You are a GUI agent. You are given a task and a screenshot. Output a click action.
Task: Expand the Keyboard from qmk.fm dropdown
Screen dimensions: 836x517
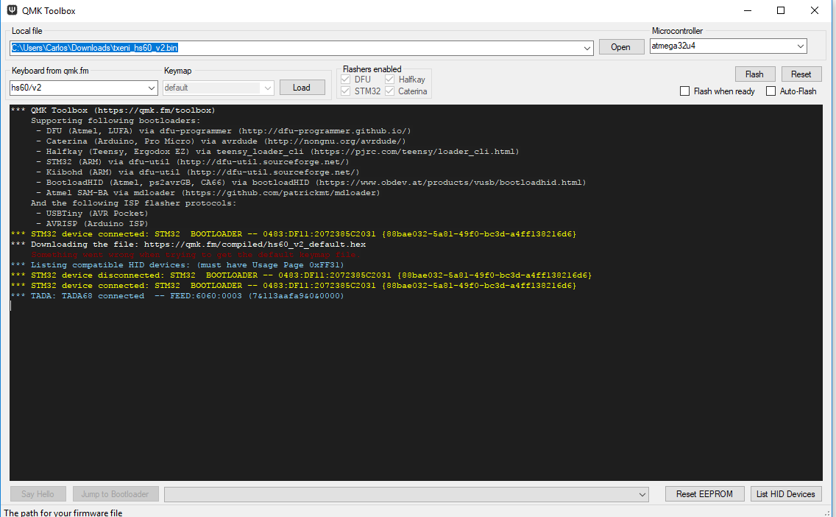pyautogui.click(x=152, y=88)
